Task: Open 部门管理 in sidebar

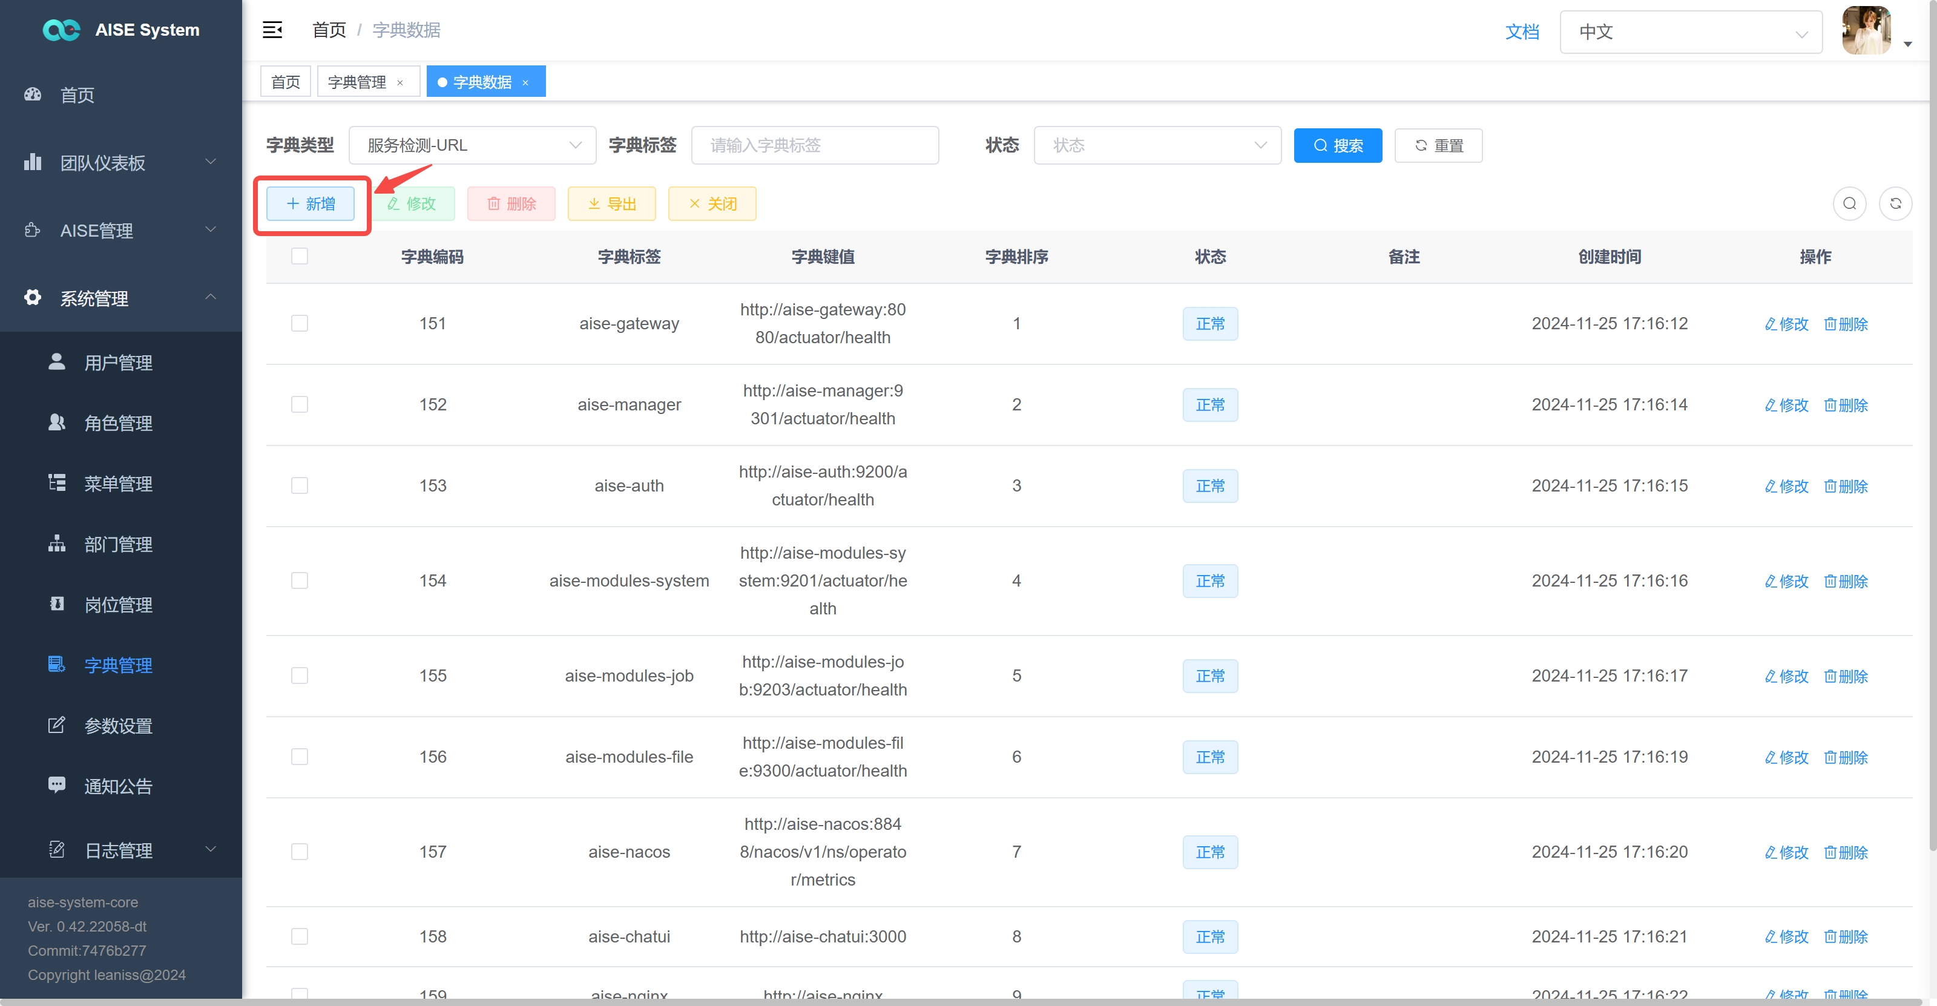Action: 121,544
